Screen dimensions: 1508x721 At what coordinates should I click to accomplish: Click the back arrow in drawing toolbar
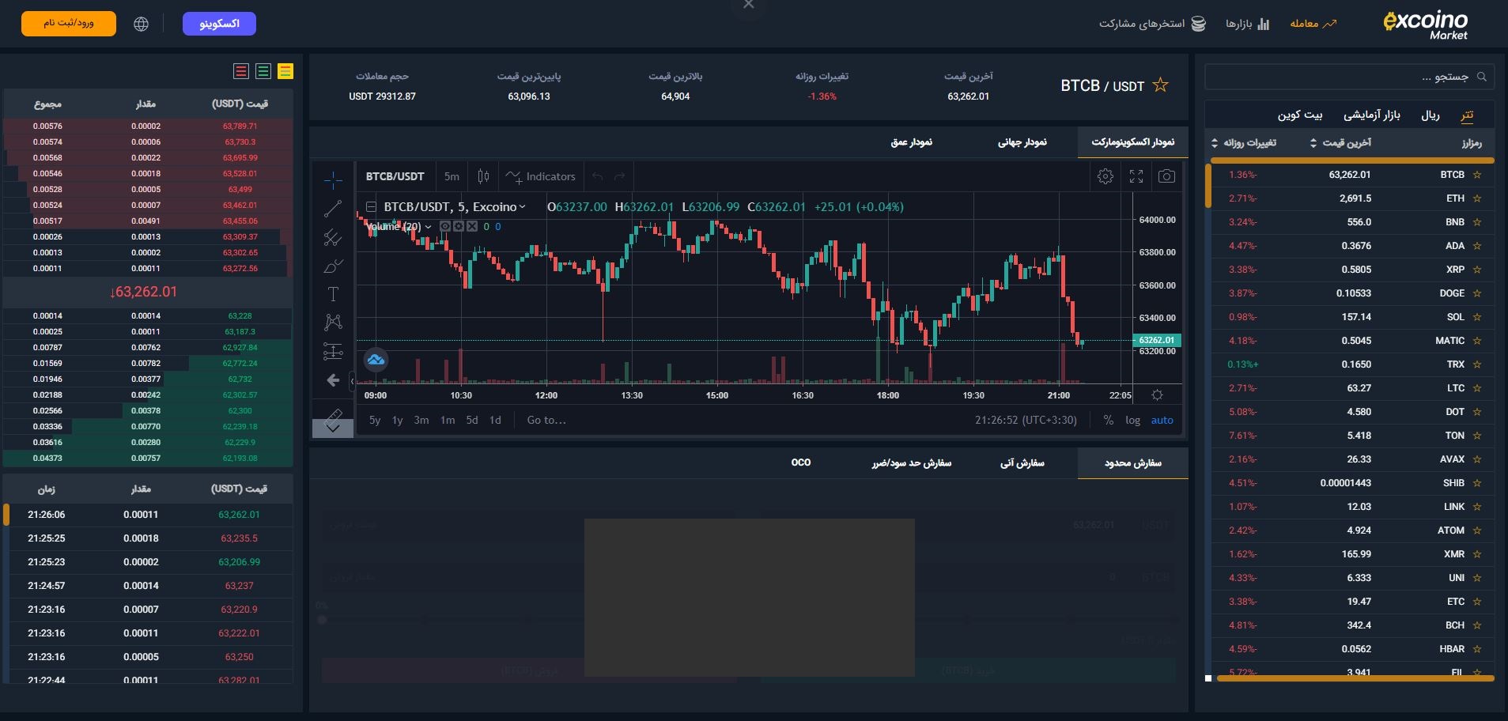[333, 380]
